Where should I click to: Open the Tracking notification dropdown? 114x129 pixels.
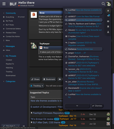37,86
